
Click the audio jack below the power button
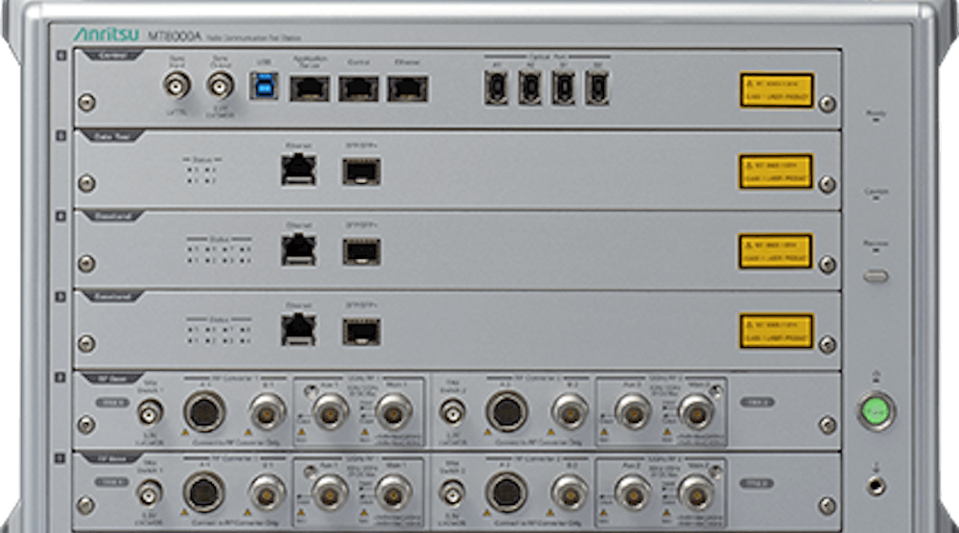pyautogui.click(x=876, y=485)
